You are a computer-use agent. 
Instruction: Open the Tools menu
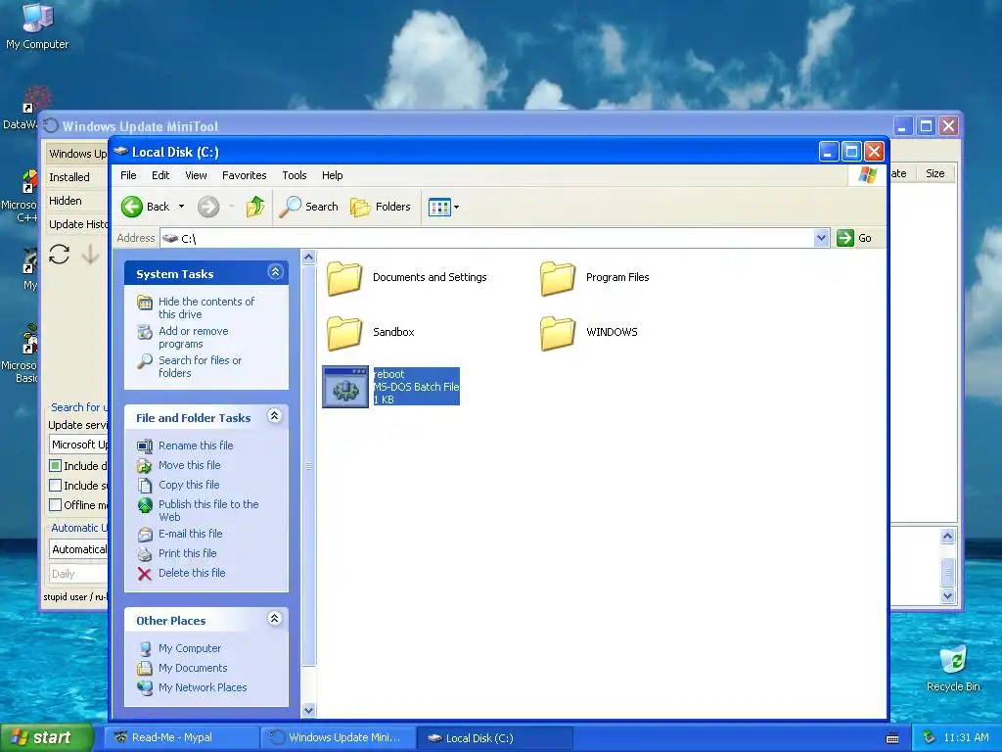coord(294,175)
